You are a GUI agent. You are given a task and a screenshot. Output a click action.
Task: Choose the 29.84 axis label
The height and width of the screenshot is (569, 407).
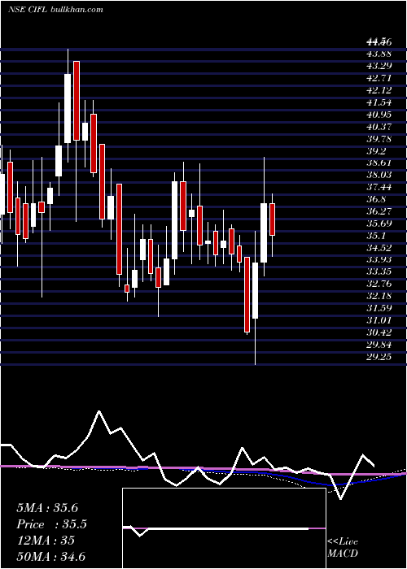point(379,345)
